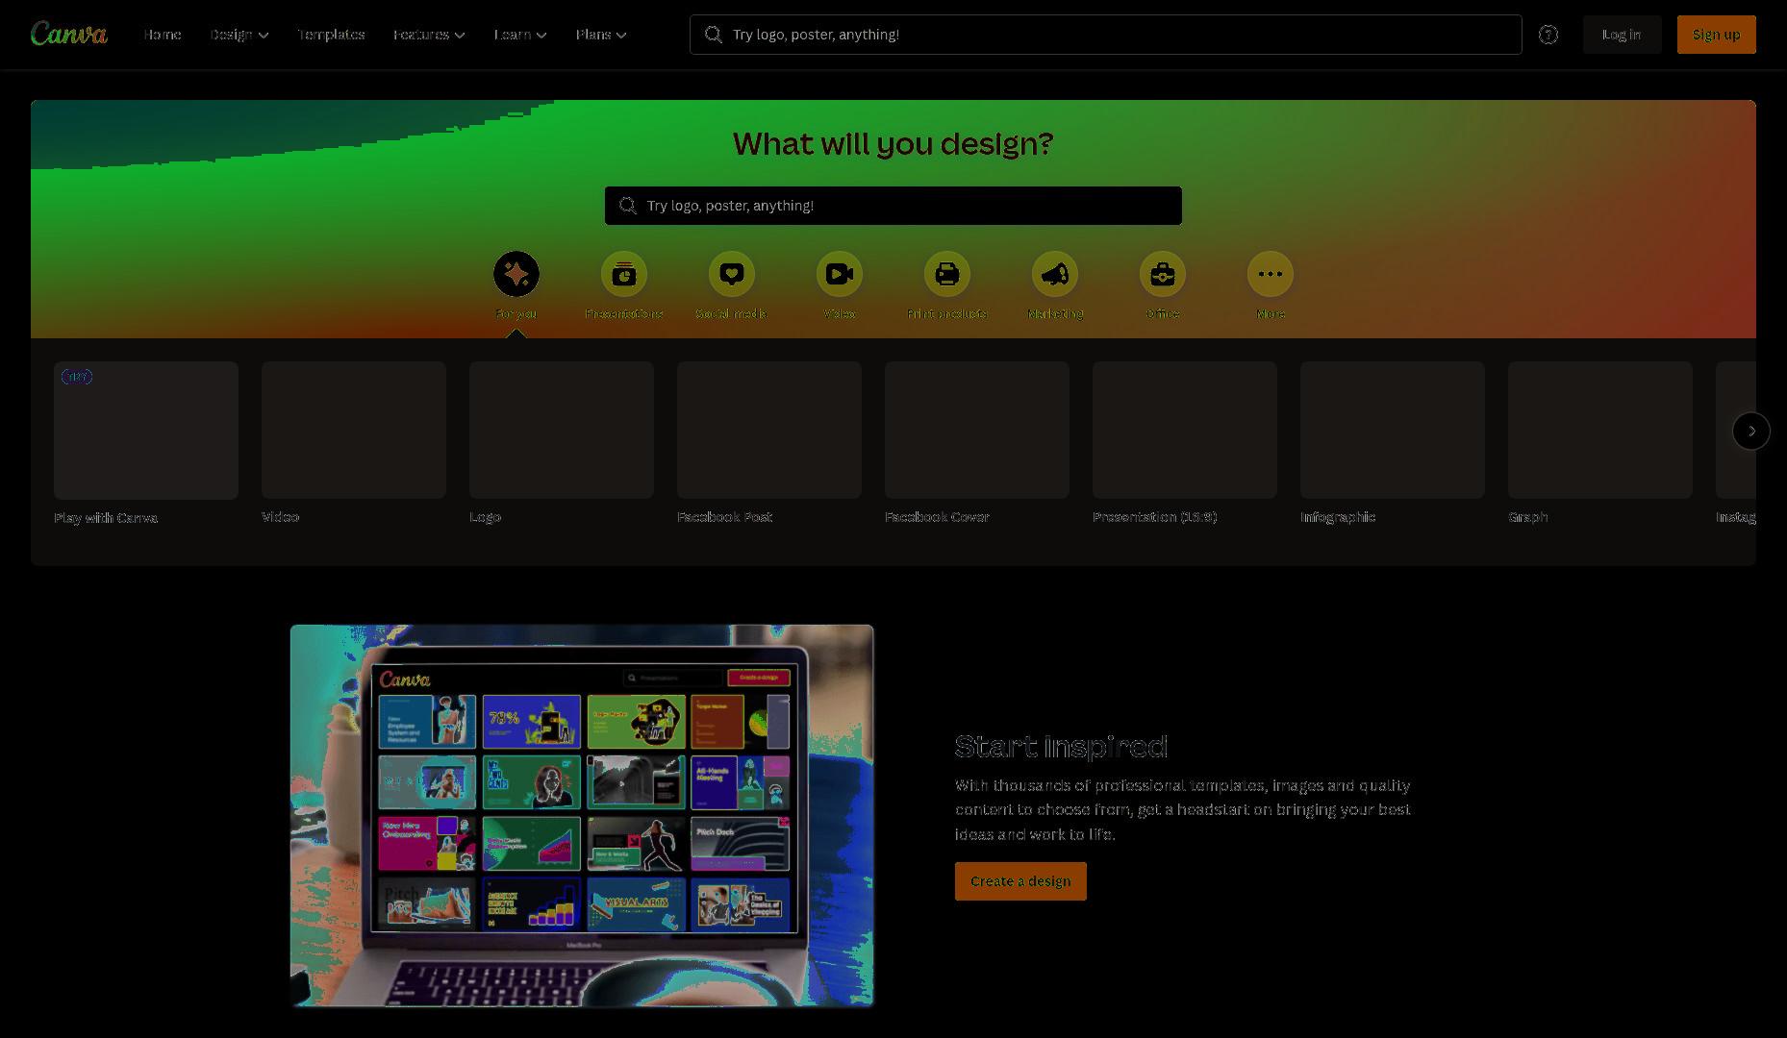Click the Play with Canva label
The width and height of the screenshot is (1787, 1038).
pyautogui.click(x=106, y=518)
